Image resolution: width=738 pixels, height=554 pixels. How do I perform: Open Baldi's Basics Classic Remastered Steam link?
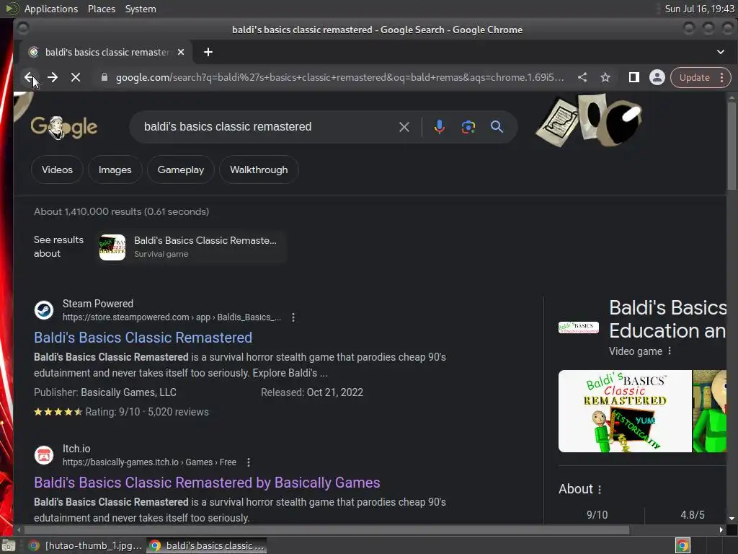(143, 338)
